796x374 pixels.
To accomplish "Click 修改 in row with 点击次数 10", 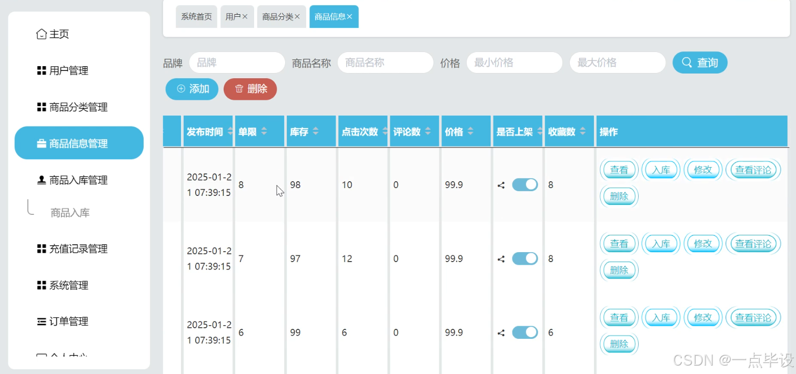I will click(703, 170).
